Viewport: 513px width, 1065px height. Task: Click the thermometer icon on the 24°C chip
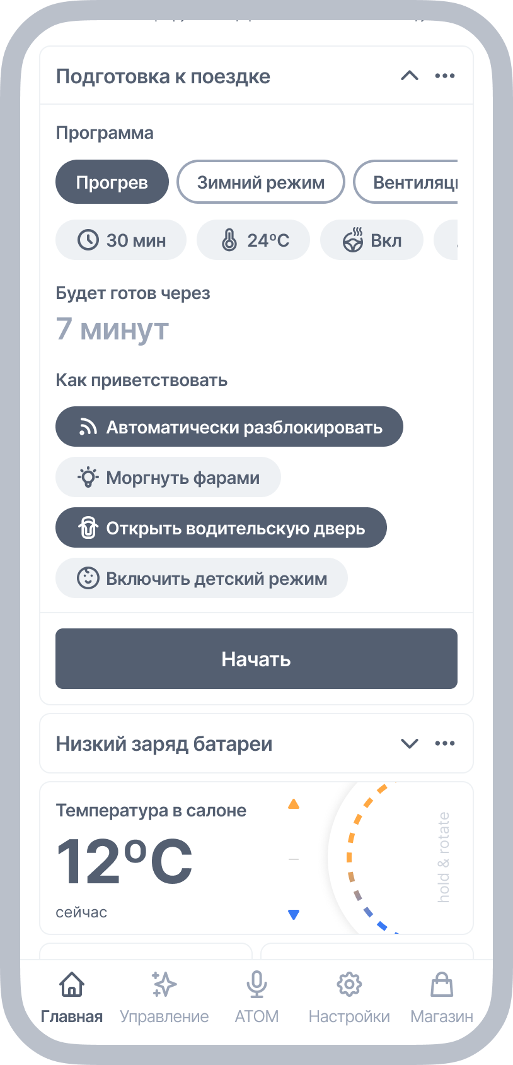[x=229, y=240]
